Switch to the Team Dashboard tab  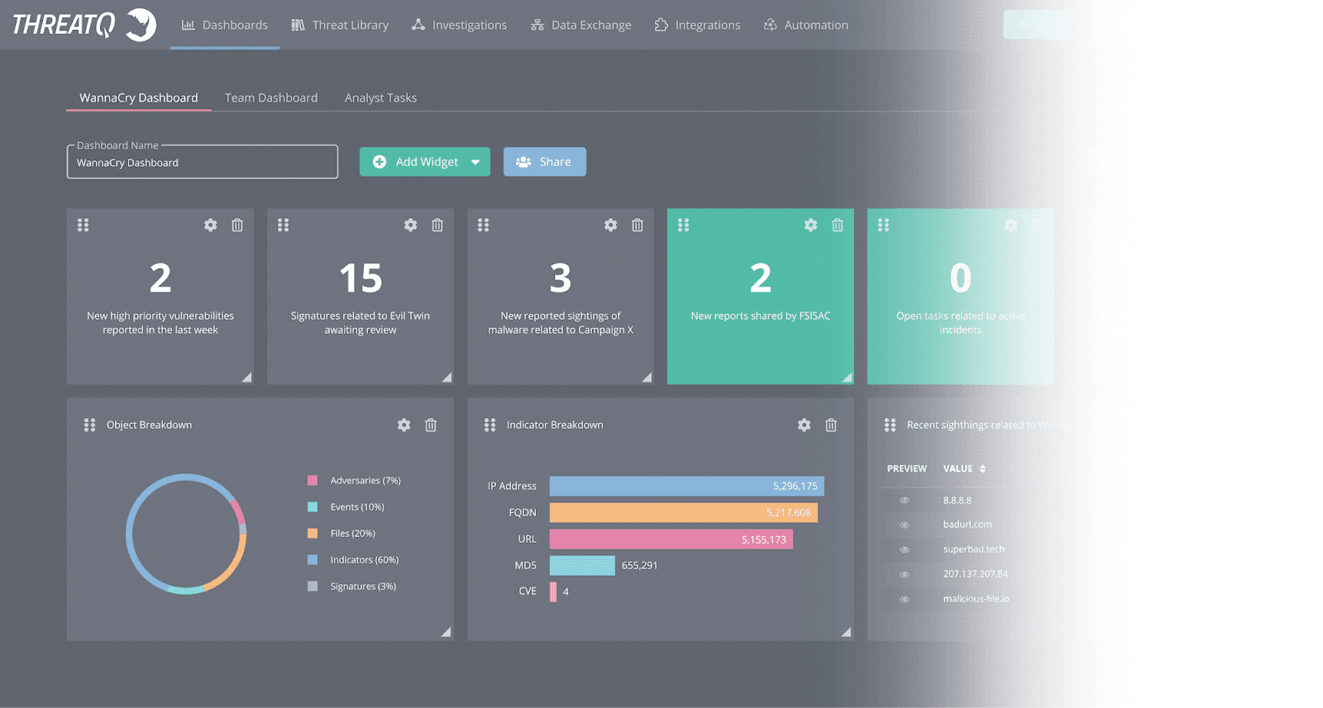(x=271, y=97)
